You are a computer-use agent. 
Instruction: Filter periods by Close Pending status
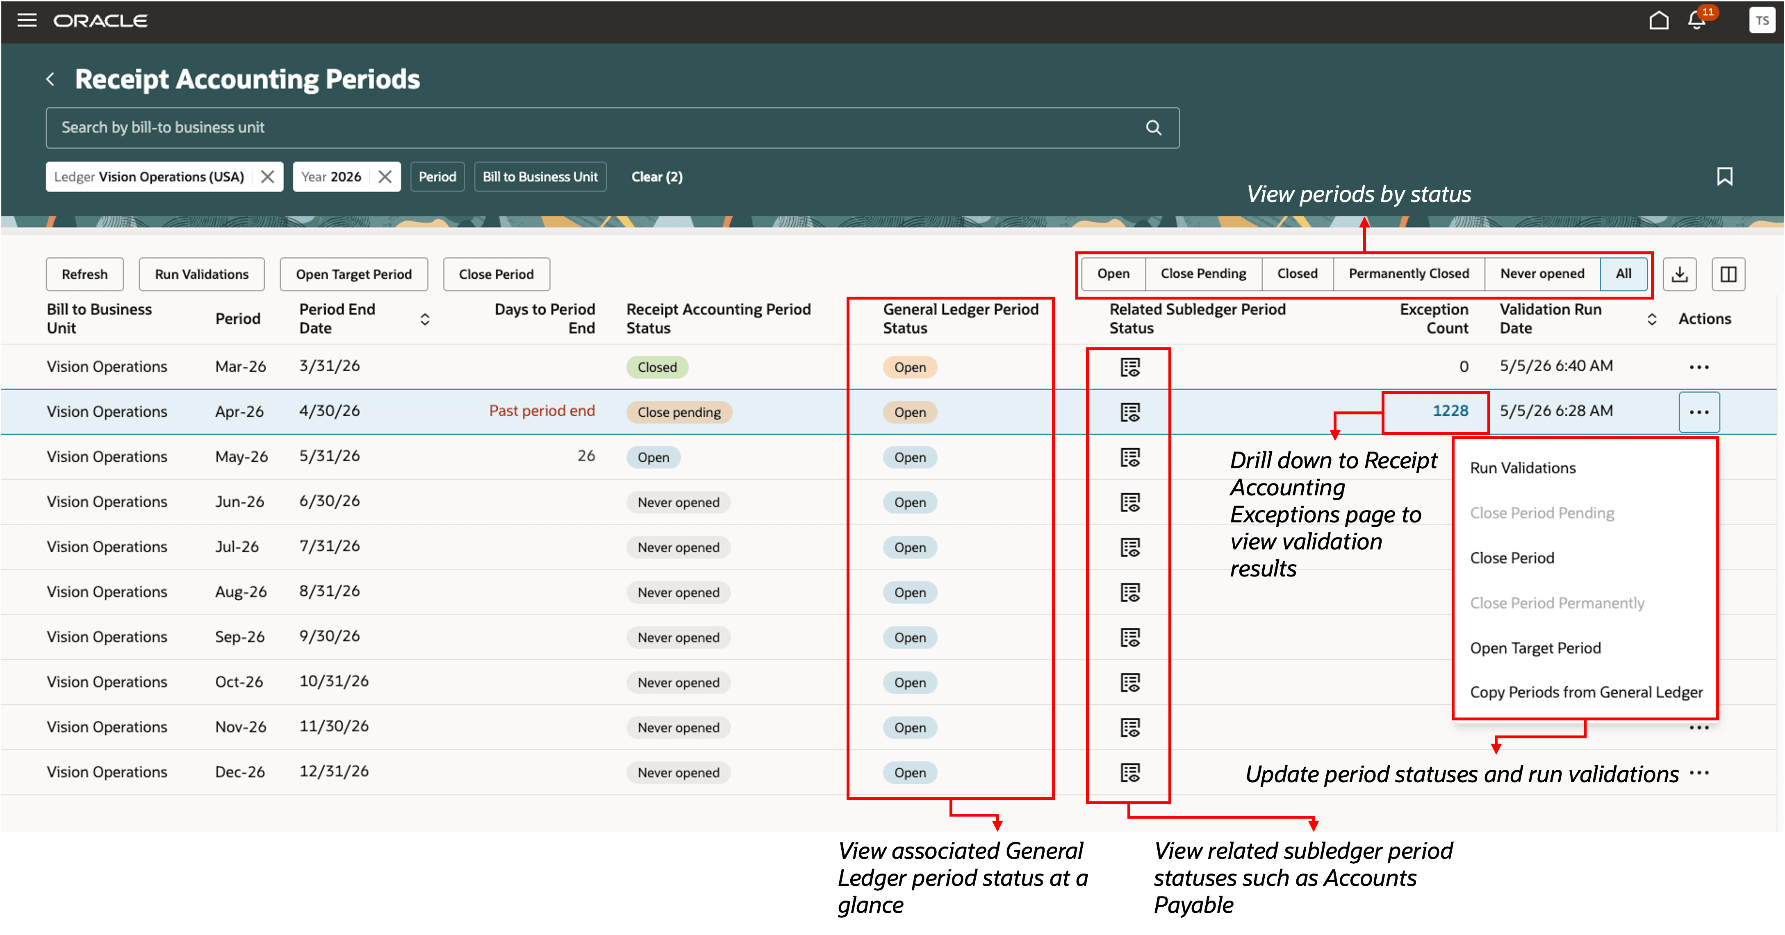click(1203, 274)
